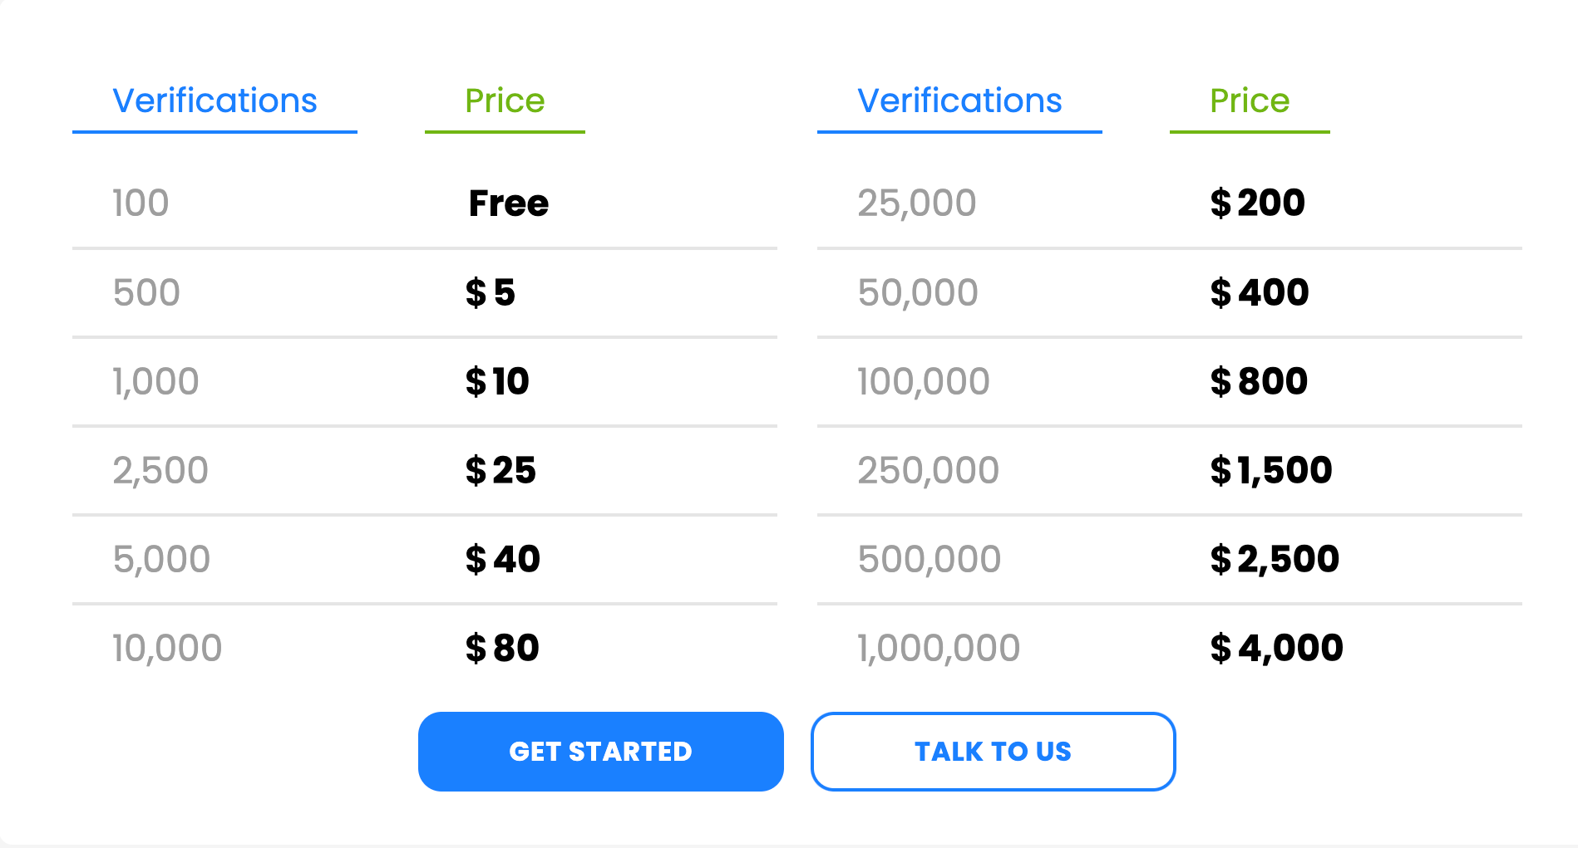Select the left Verifications column header
This screenshot has height=848, width=1578.
pos(215,101)
